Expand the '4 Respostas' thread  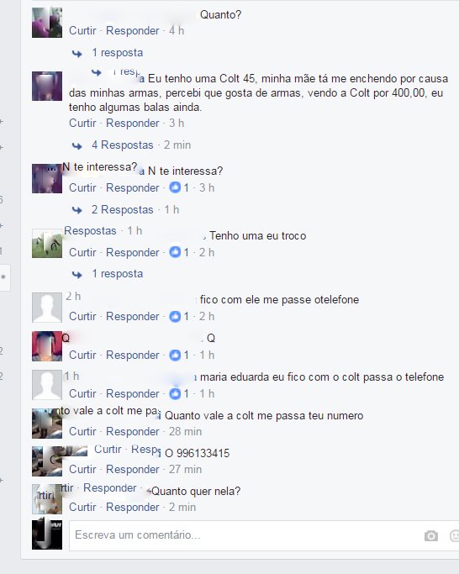coord(123,145)
